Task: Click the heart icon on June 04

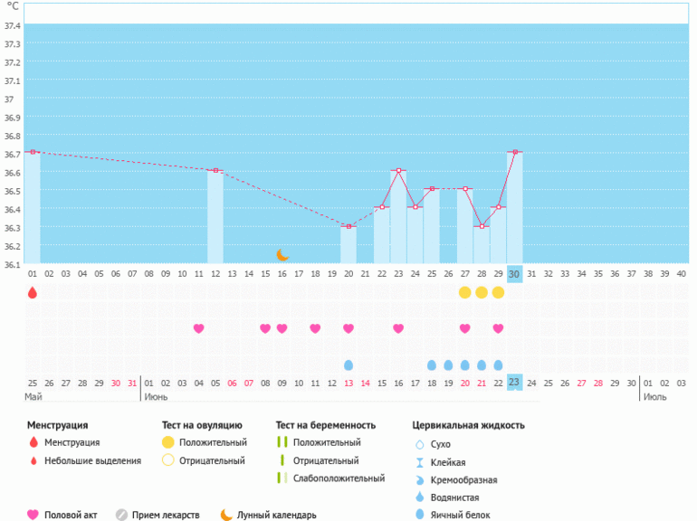Action: (199, 328)
